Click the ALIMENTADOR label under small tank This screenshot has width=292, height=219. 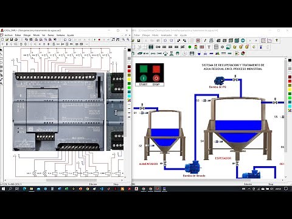click(148, 164)
